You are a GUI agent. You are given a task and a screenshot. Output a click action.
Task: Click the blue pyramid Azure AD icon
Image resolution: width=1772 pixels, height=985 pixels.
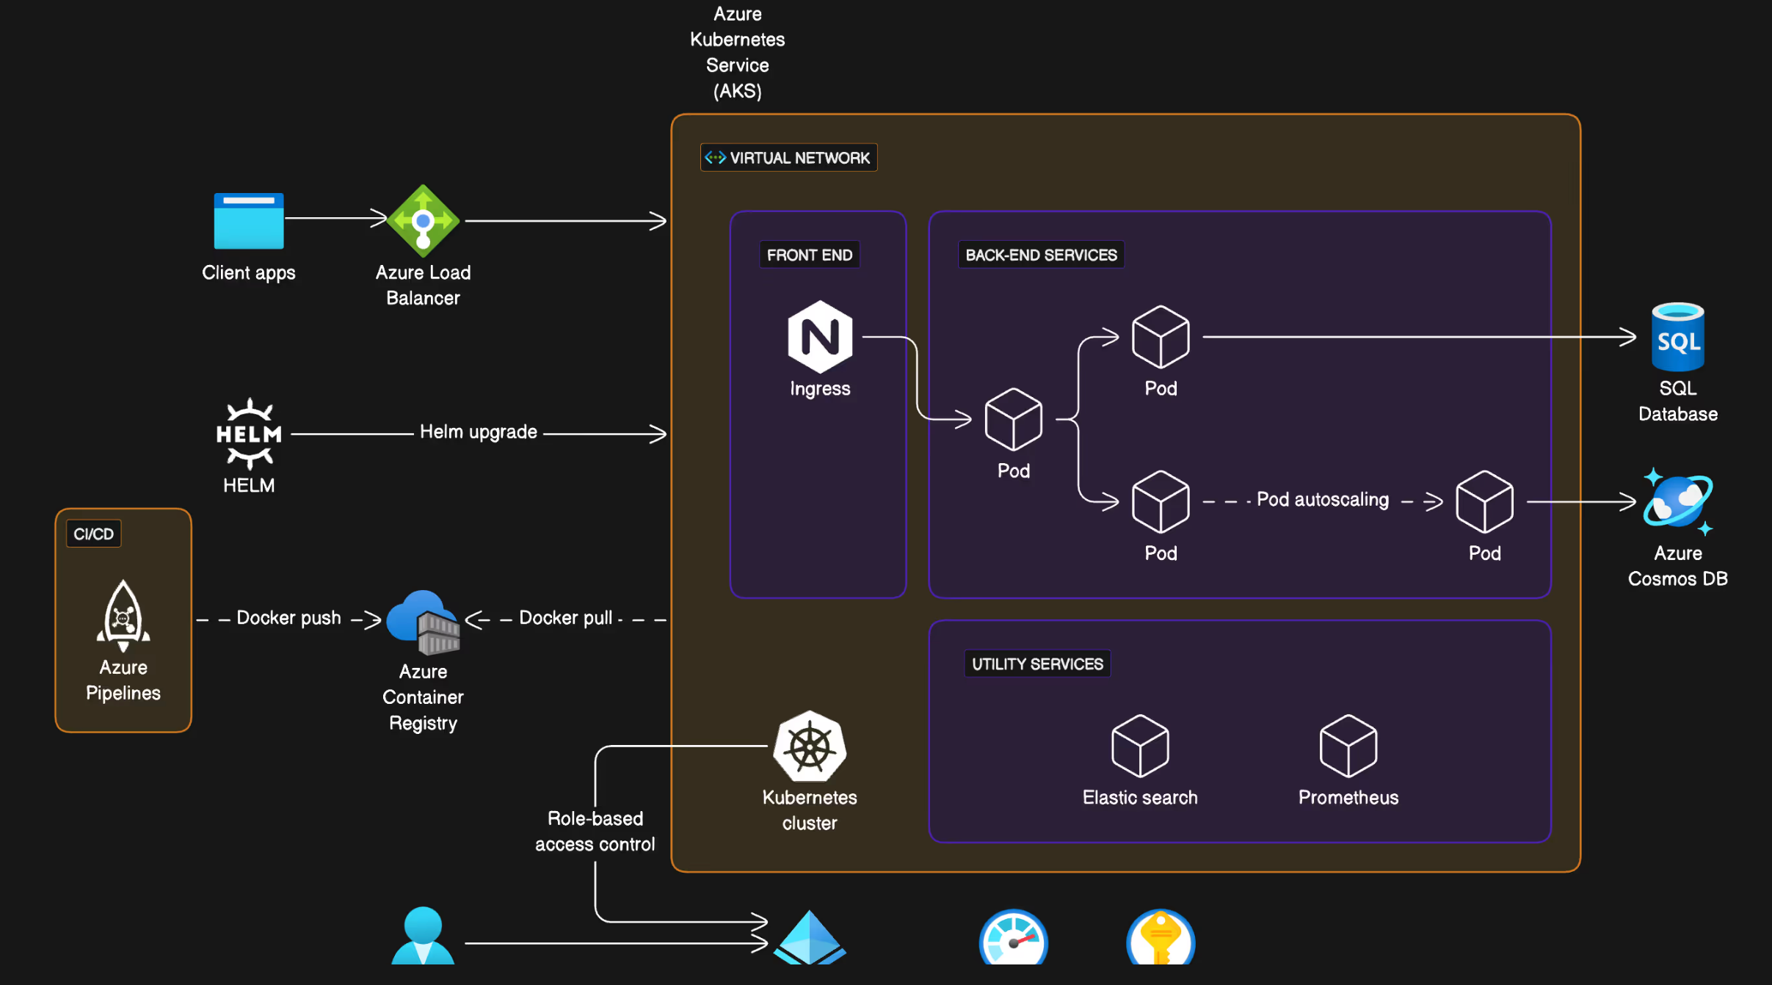point(810,937)
